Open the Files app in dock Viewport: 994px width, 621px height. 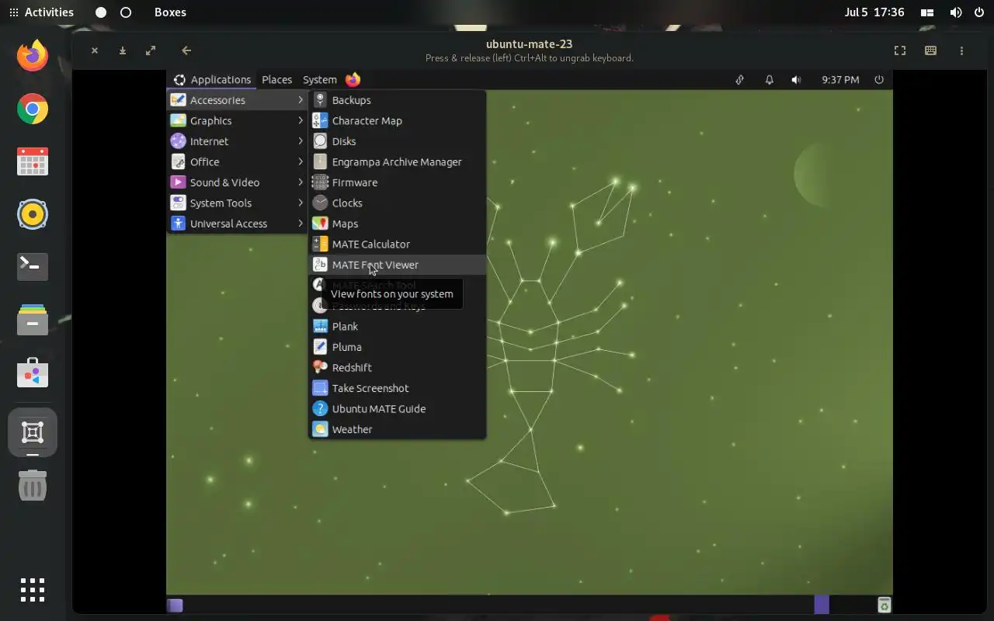tap(33, 320)
